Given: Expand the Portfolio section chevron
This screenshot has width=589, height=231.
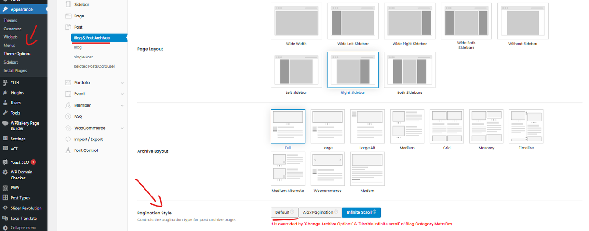Looking at the screenshot, I should (122, 83).
